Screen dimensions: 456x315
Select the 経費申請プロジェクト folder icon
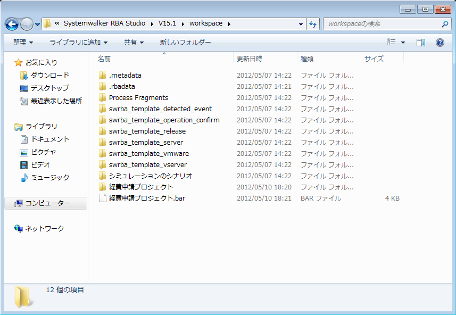[x=102, y=187]
